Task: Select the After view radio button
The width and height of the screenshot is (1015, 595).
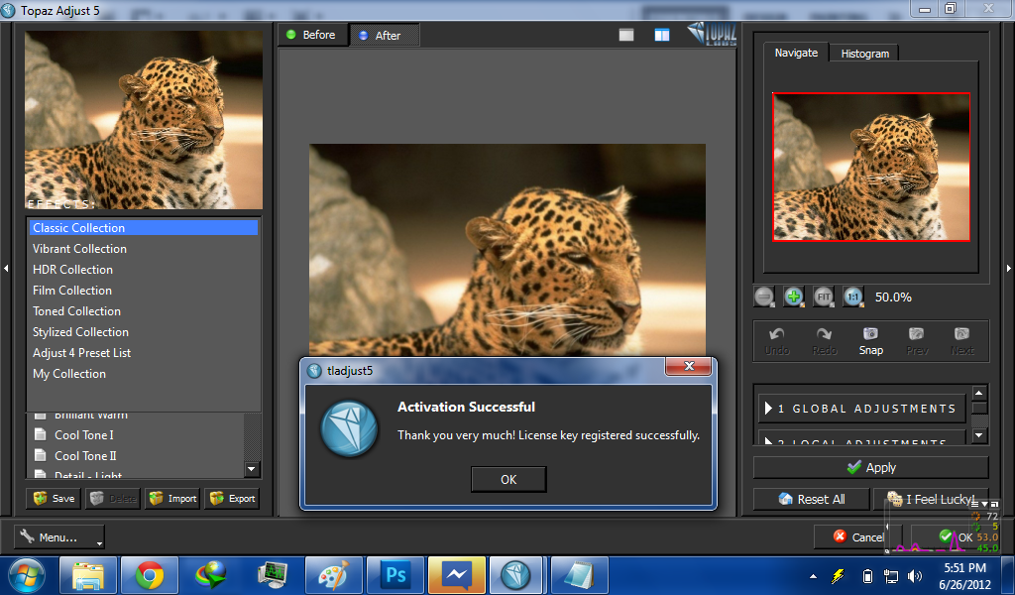Action: (x=363, y=35)
